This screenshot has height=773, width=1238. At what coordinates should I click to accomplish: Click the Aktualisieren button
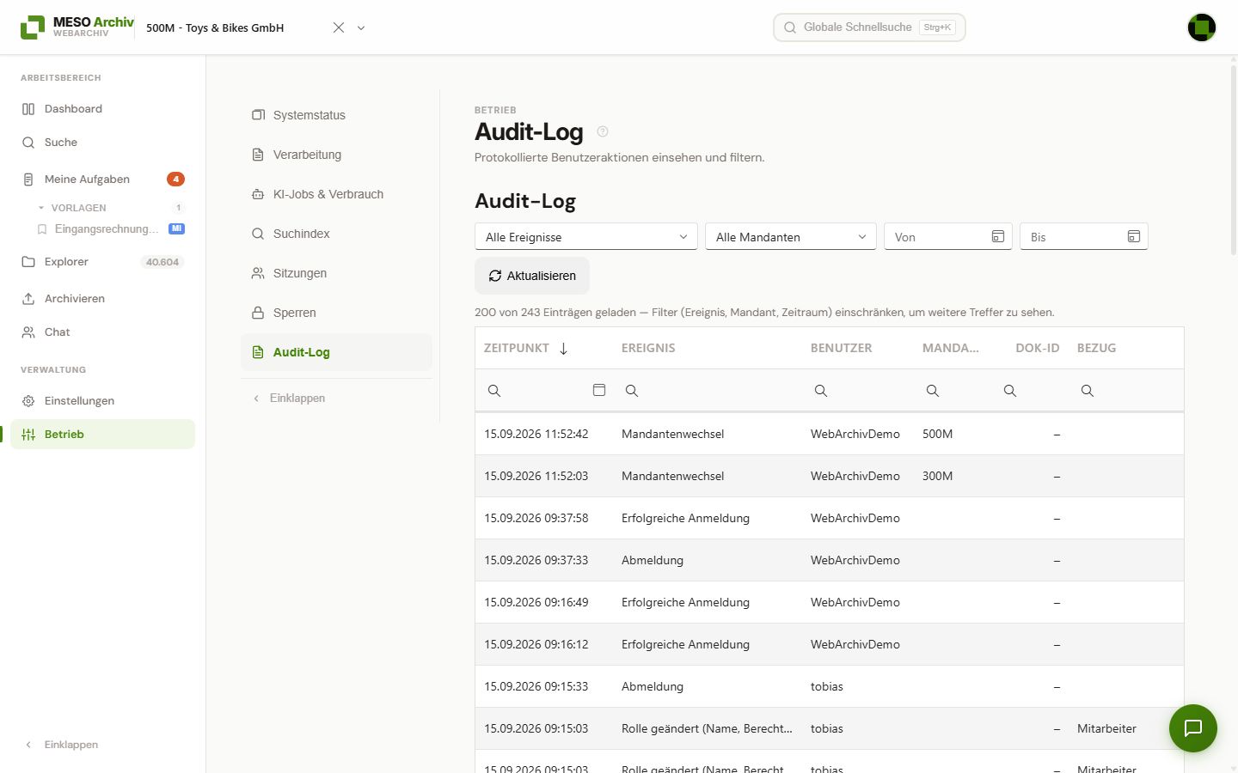coord(532,276)
